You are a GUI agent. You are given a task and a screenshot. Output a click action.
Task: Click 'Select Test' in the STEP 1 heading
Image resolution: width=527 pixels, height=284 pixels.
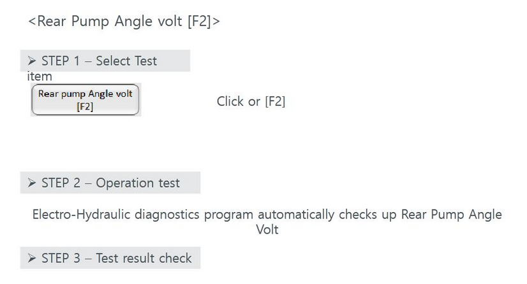(x=126, y=61)
